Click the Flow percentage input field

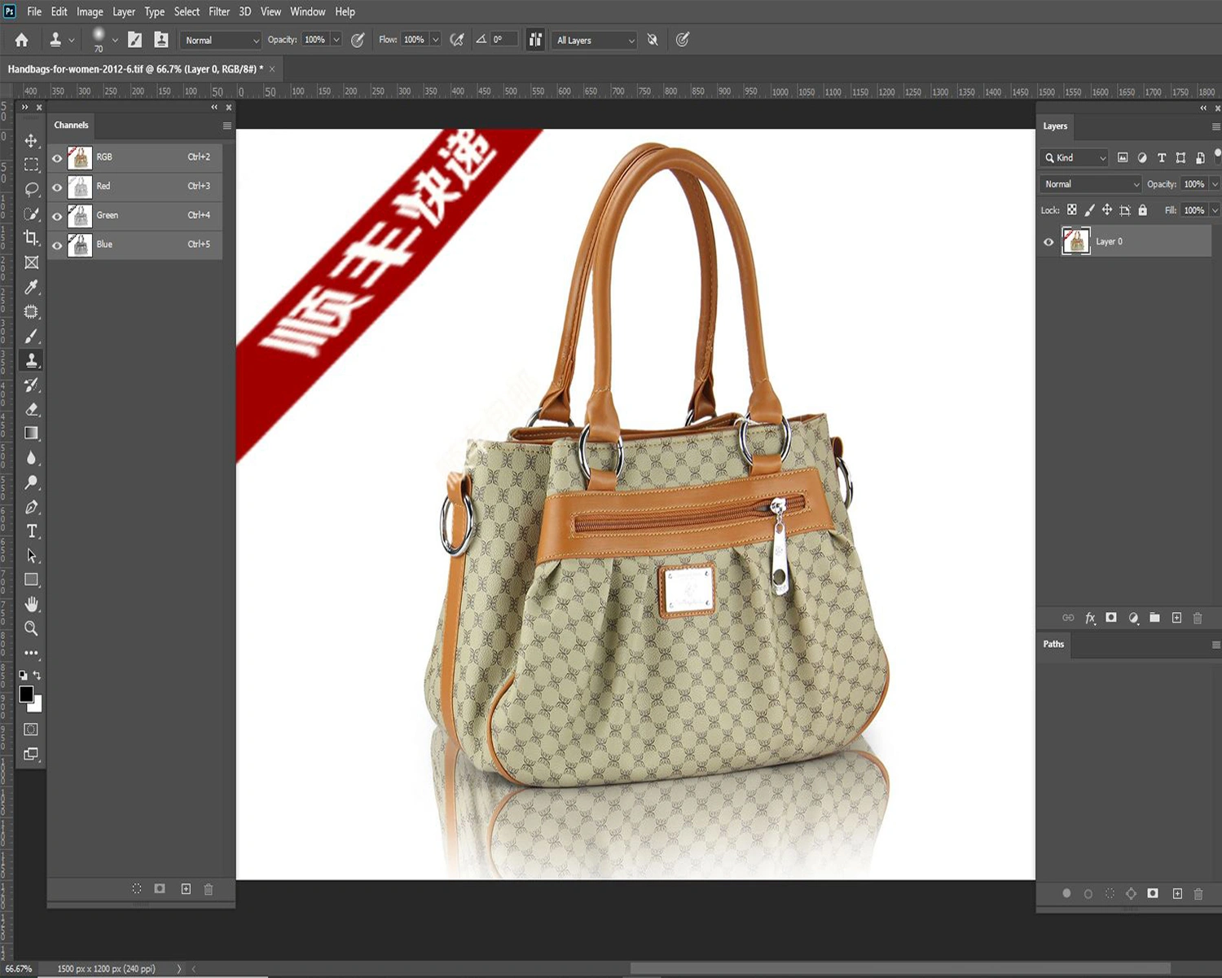414,40
